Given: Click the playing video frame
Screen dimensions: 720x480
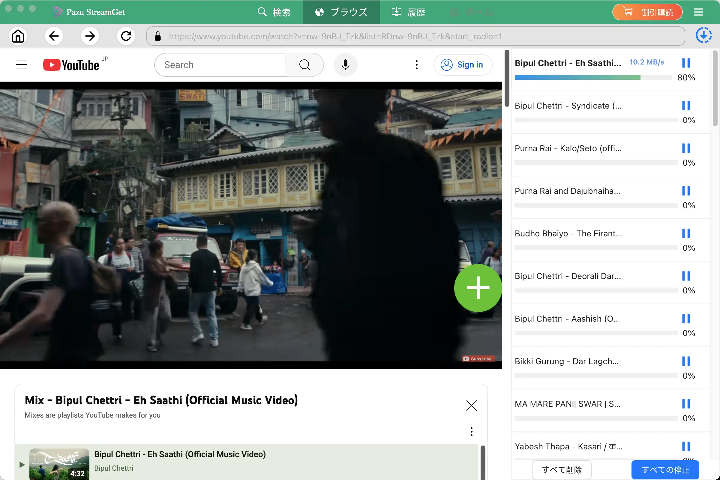Looking at the screenshot, I should [251, 225].
